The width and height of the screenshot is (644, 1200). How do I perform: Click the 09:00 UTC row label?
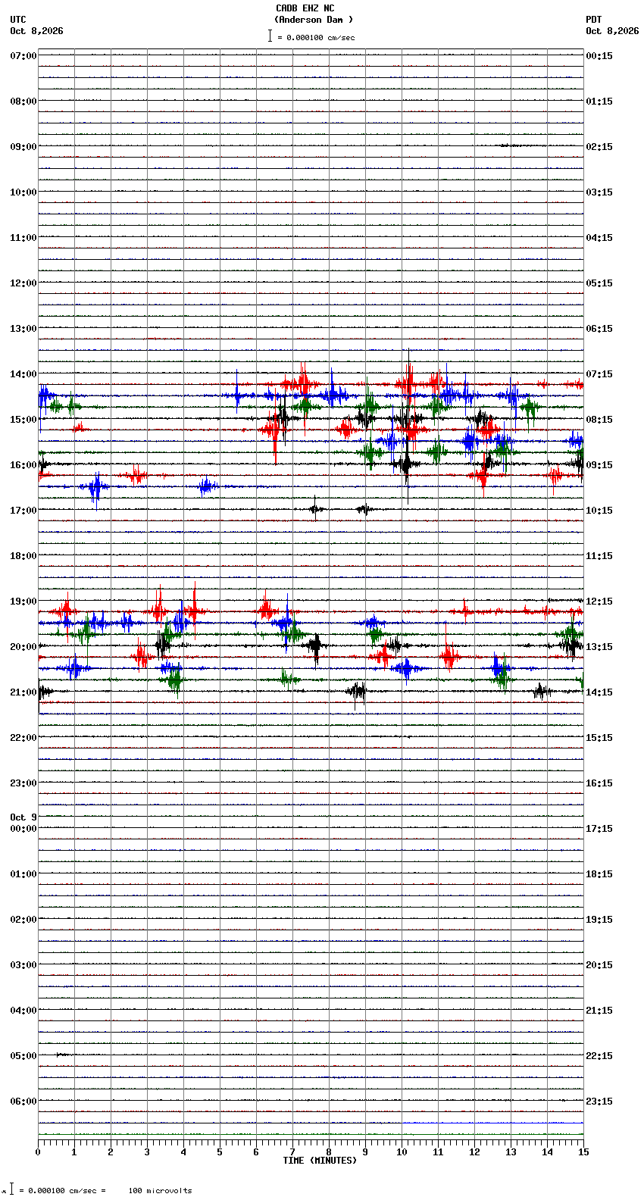(x=23, y=147)
